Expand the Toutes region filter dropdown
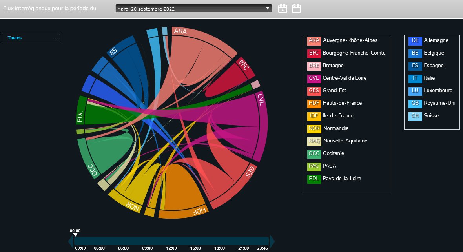The image size is (463, 252). [x=31, y=38]
